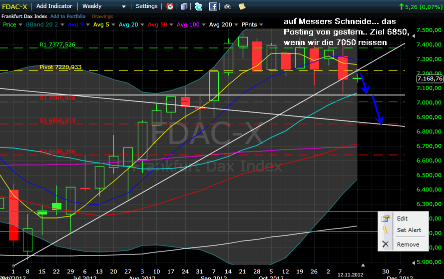
Task: Click the R1 7377,526 resistance label
Action: coord(57,44)
